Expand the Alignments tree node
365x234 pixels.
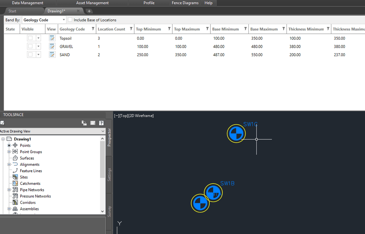9,164
